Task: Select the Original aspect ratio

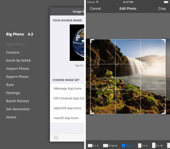Action: click(110, 146)
